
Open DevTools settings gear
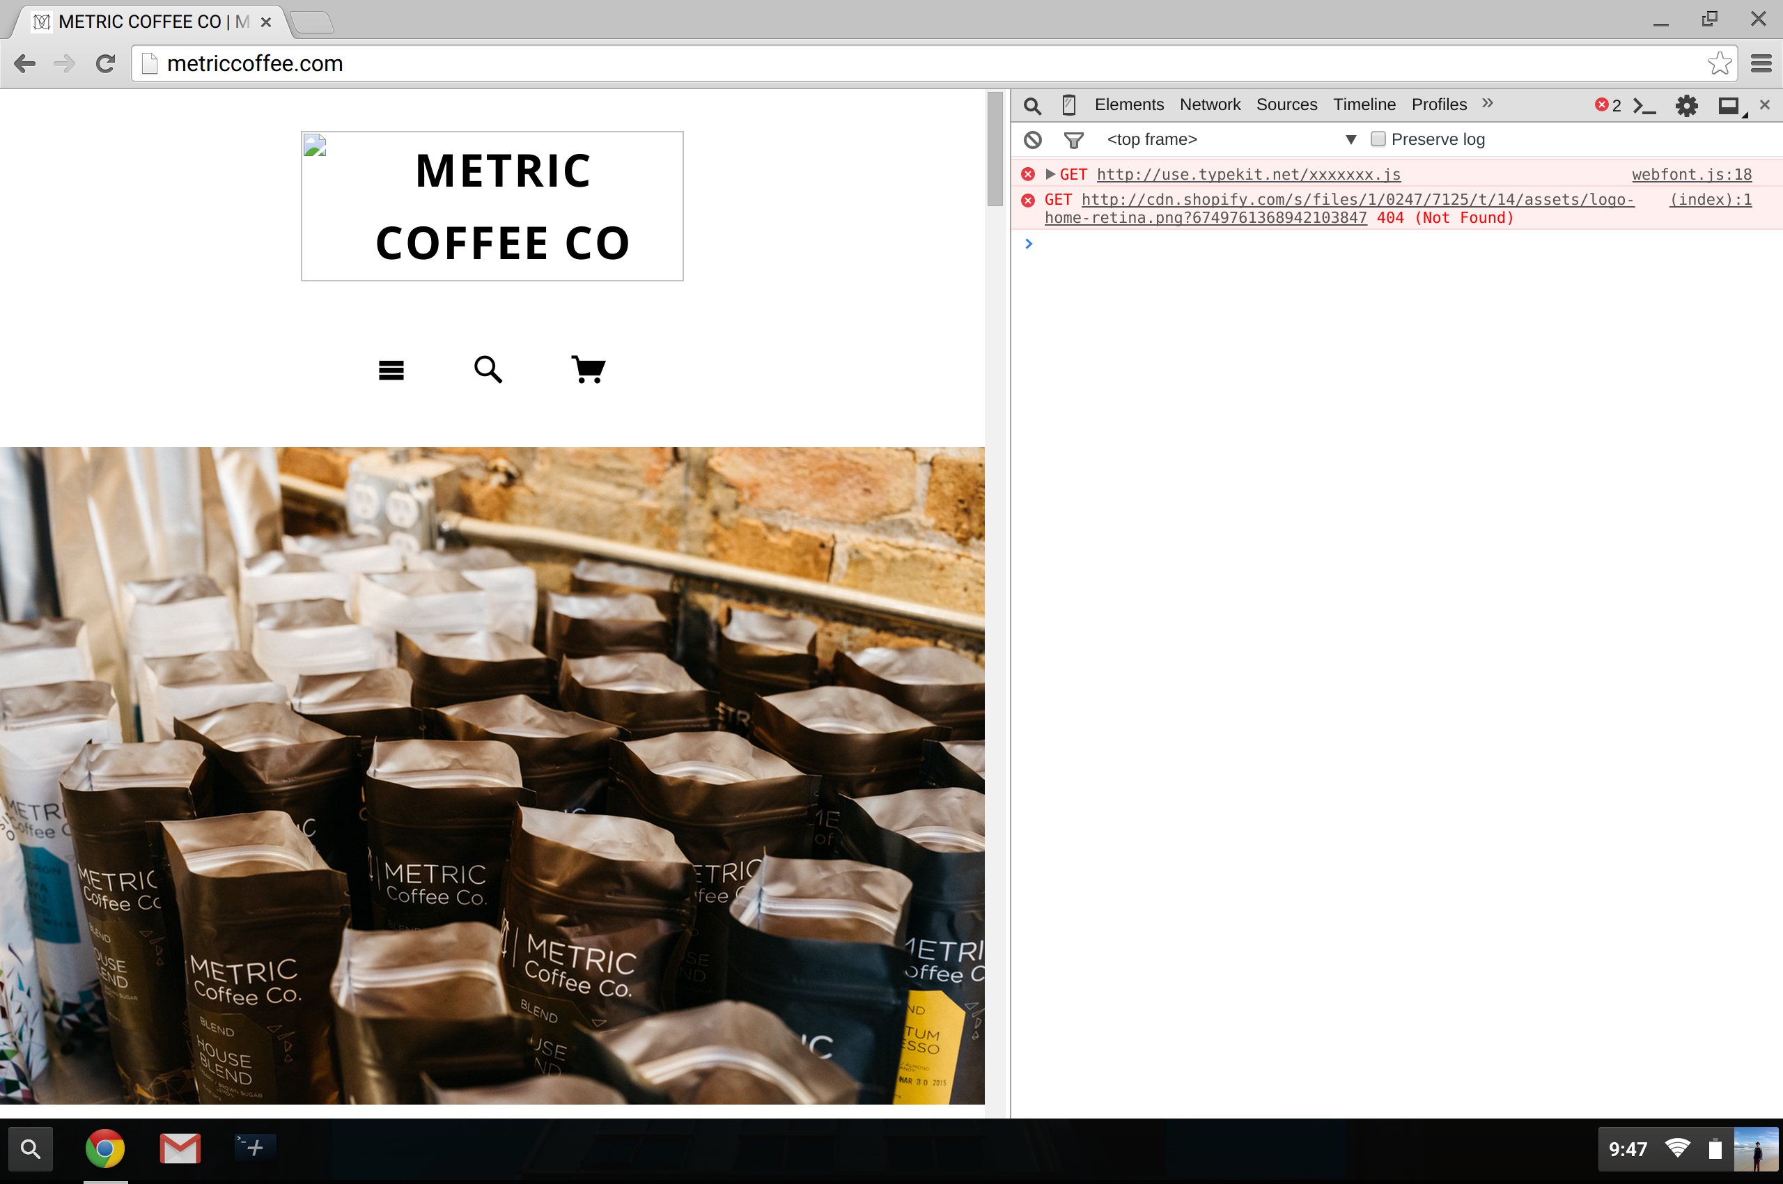(1686, 106)
